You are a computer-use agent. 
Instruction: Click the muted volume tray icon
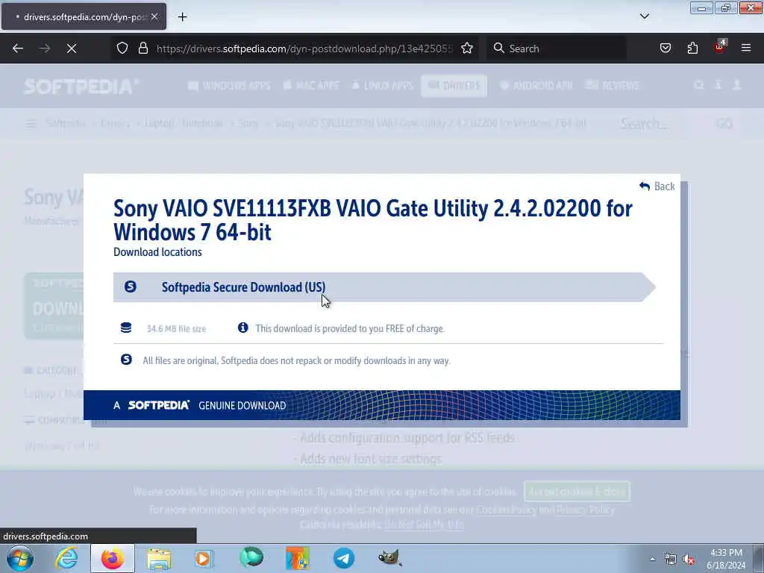689,560
